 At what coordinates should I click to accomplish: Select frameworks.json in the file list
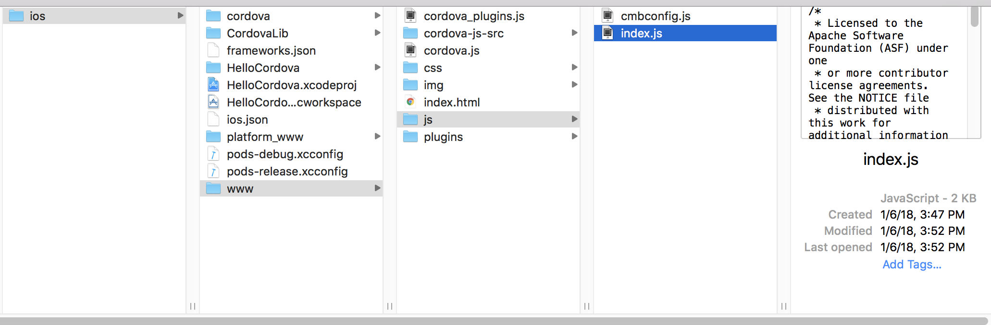(272, 50)
